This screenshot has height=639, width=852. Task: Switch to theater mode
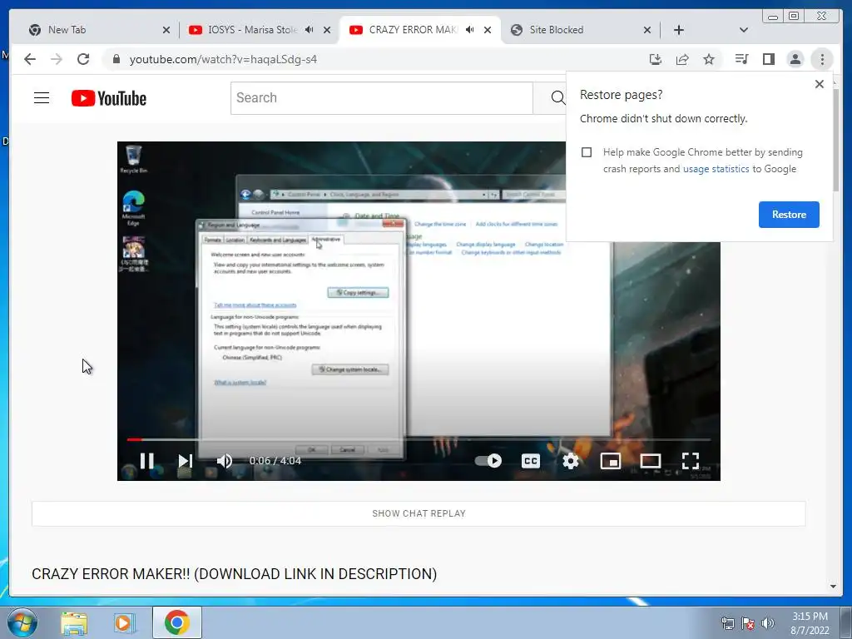point(651,461)
